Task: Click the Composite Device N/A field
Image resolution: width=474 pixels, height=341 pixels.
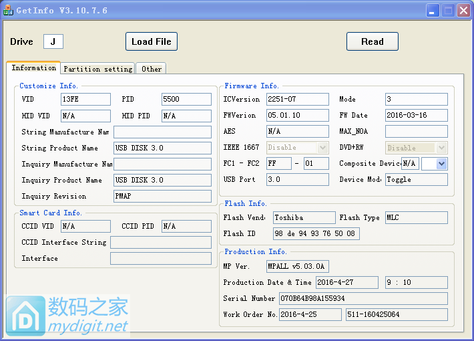Action: tap(410, 164)
